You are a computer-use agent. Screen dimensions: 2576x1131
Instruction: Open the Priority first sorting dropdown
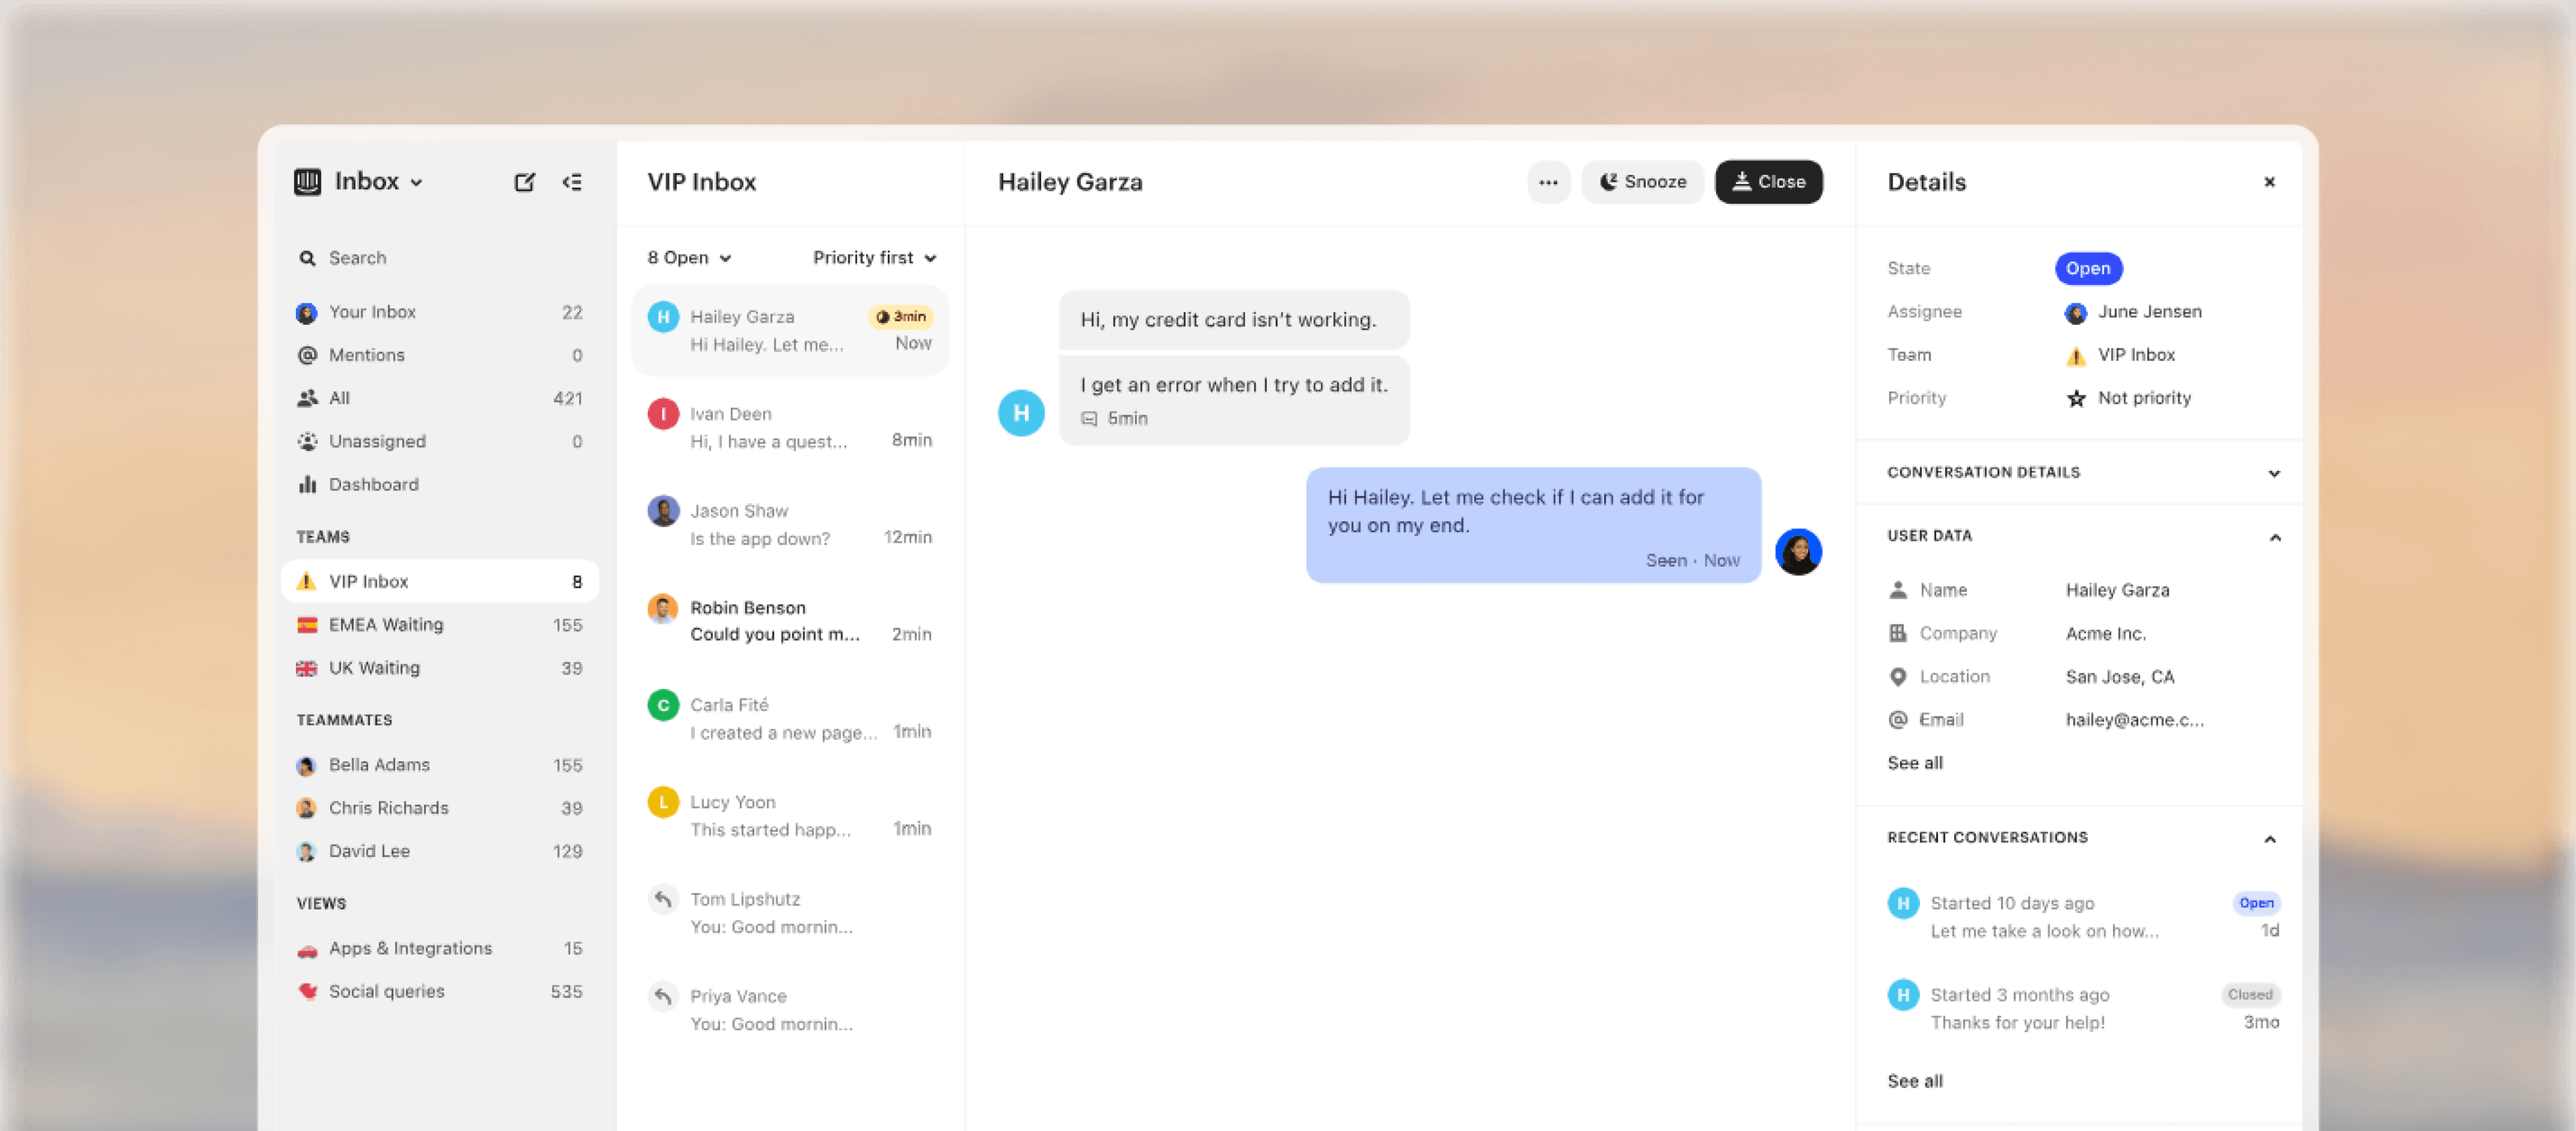tap(874, 257)
